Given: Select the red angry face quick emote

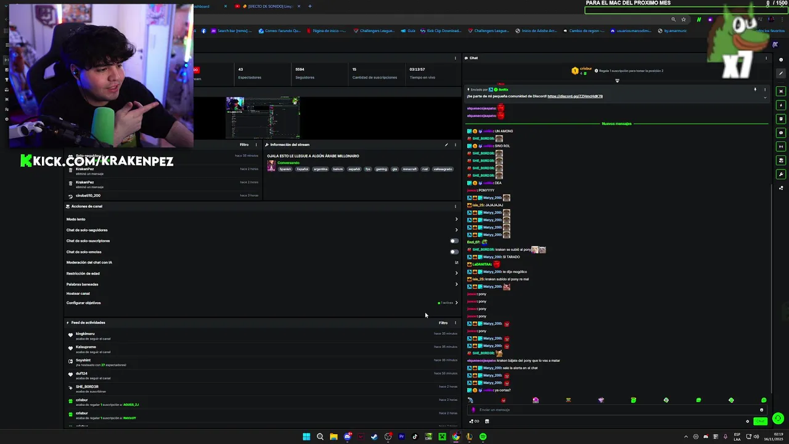Looking at the screenshot, I should tap(503, 400).
